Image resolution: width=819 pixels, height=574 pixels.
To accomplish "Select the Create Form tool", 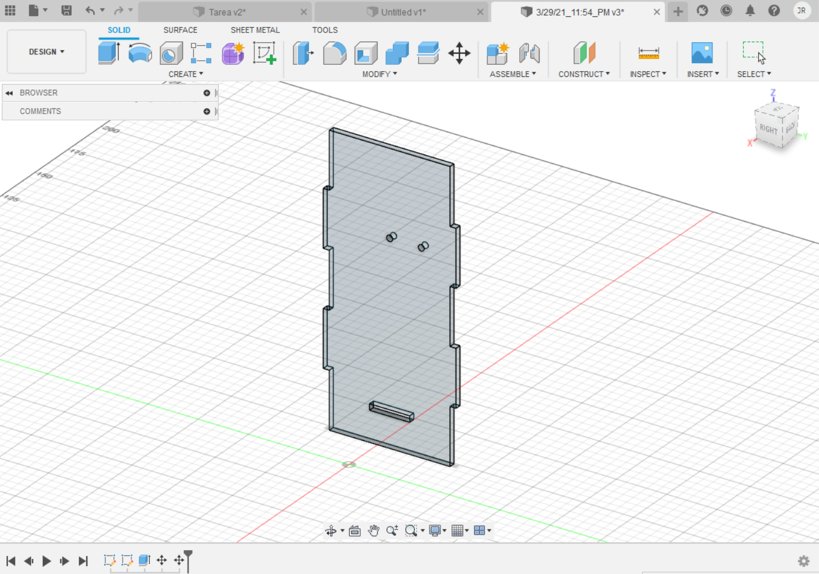I will (x=233, y=53).
